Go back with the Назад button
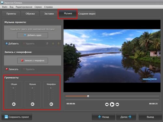Screen dimensions: 163x122 pos(103,117)
